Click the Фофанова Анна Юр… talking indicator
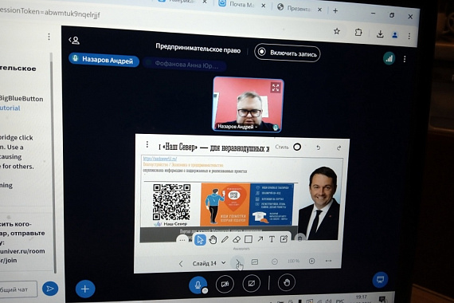The height and width of the screenshot is (303, 454). click(x=184, y=64)
